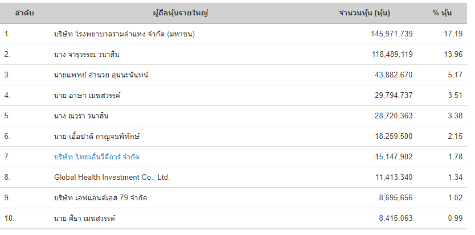Click the share count 15,147,902
This screenshot has height=235, width=475.
tap(394, 157)
